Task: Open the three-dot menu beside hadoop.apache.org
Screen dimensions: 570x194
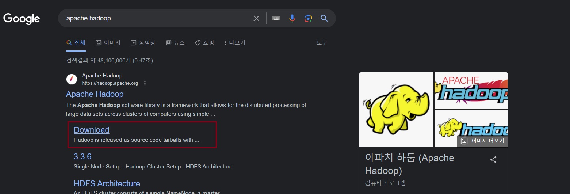Action: pos(145,83)
